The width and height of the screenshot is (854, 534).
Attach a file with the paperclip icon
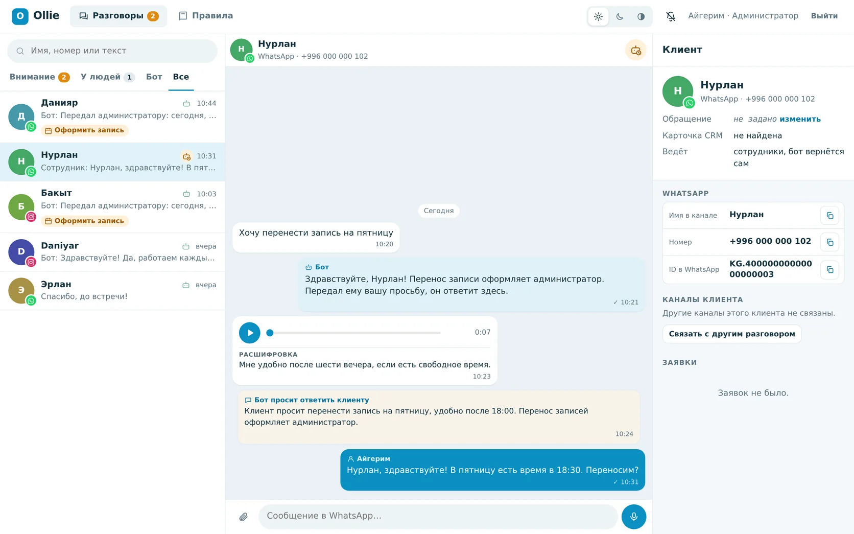(244, 517)
